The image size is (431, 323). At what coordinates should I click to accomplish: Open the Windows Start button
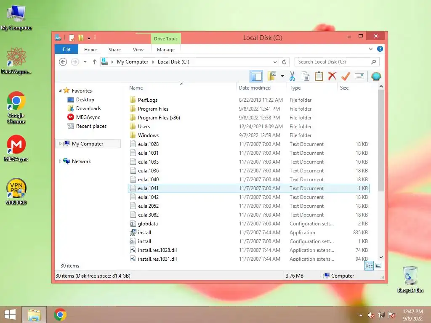pyautogui.click(x=10, y=315)
